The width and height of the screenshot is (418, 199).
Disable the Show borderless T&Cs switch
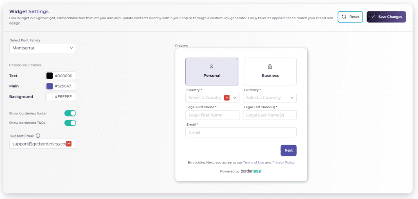point(70,123)
